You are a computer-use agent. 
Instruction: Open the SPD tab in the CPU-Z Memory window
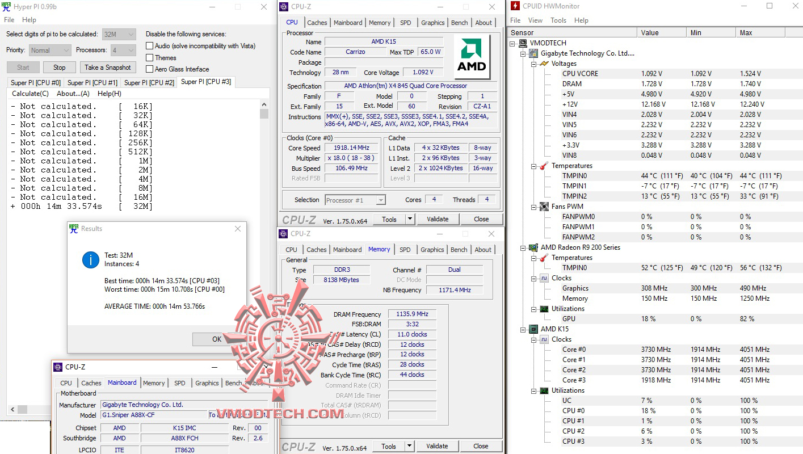405,250
